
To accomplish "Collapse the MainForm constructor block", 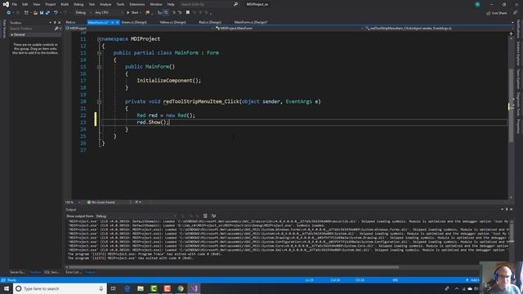I will click(x=99, y=67).
